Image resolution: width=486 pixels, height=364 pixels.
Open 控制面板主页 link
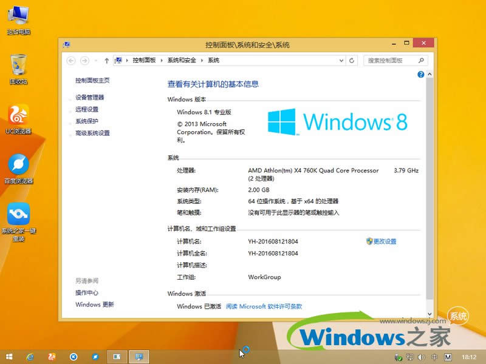92,81
